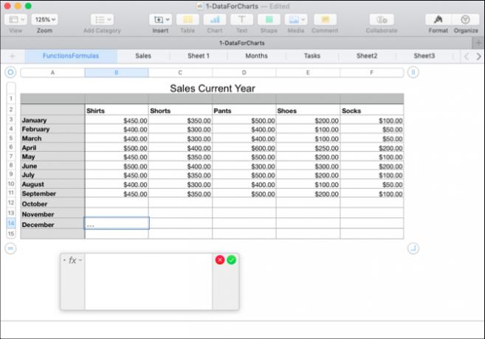Select column F header
Image resolution: width=485 pixels, height=339 pixels.
(372, 72)
